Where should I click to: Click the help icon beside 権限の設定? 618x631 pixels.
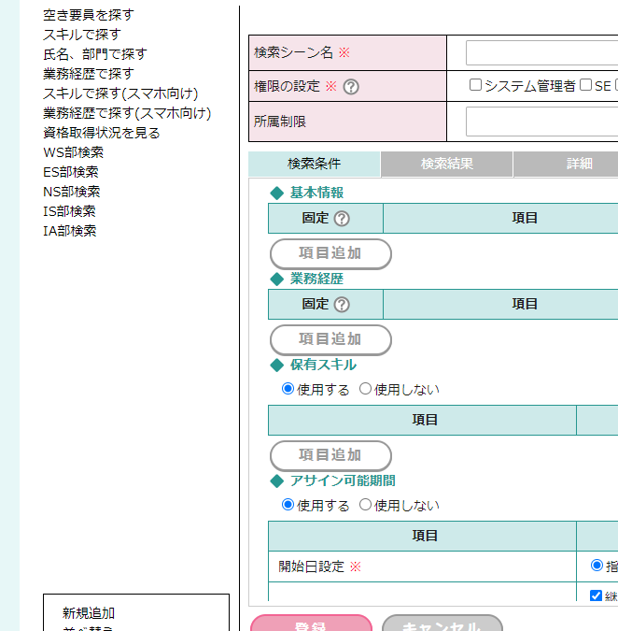[351, 87]
